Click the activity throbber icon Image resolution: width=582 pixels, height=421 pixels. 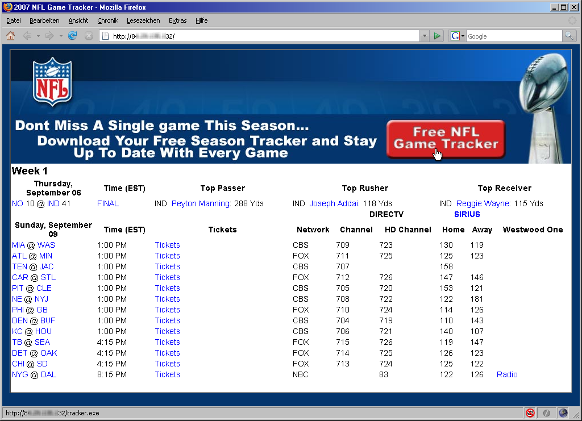pyautogui.click(x=572, y=20)
